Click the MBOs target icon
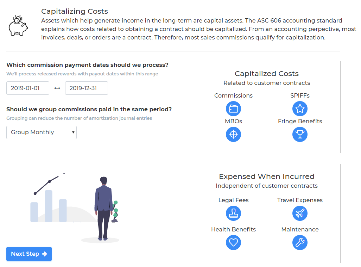This screenshot has width=361, height=267. click(233, 134)
